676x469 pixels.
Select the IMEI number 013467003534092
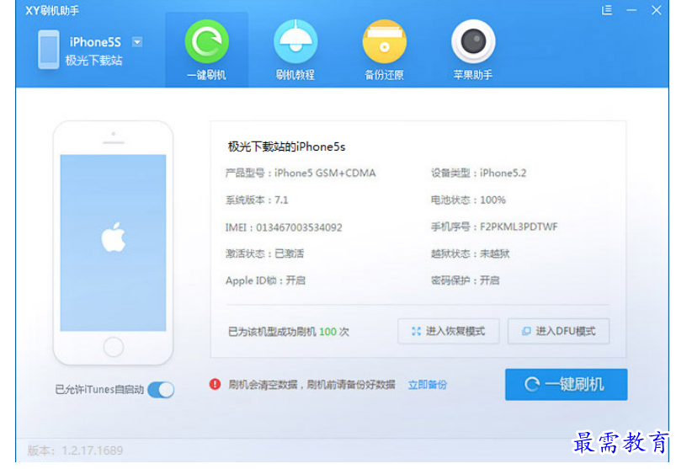(x=299, y=227)
